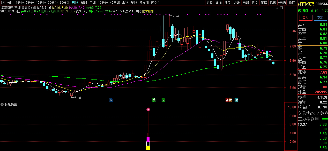This screenshot has width=328, height=151.
Task: Click the 收益(三) label
Action: click(304, 107)
